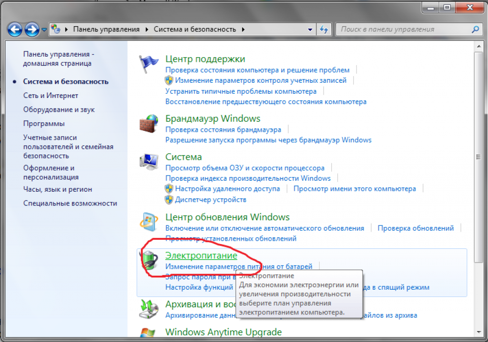Click Изменение параметров питания от батарей
Screen dimensions: 488x342
coord(239,266)
